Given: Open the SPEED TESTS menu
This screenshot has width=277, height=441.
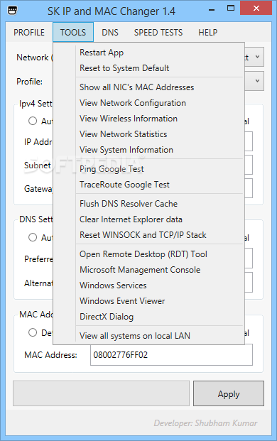Looking at the screenshot, I should tap(158, 33).
